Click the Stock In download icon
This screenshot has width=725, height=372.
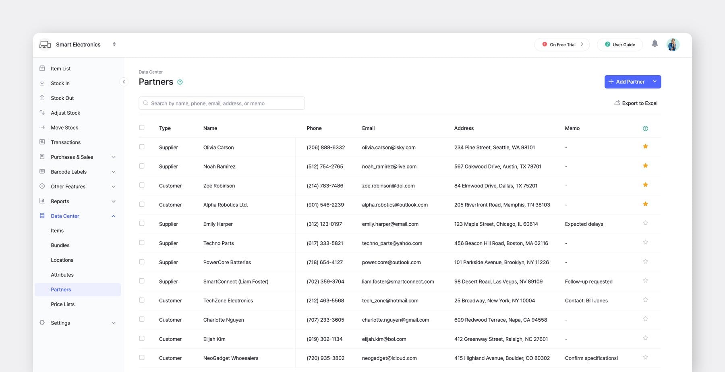point(42,83)
